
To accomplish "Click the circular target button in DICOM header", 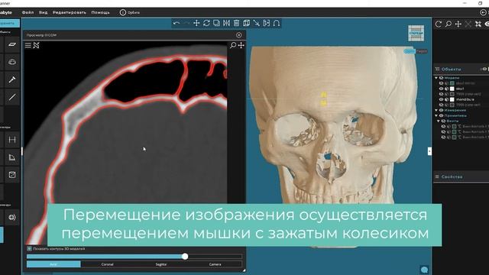I will [239, 35].
